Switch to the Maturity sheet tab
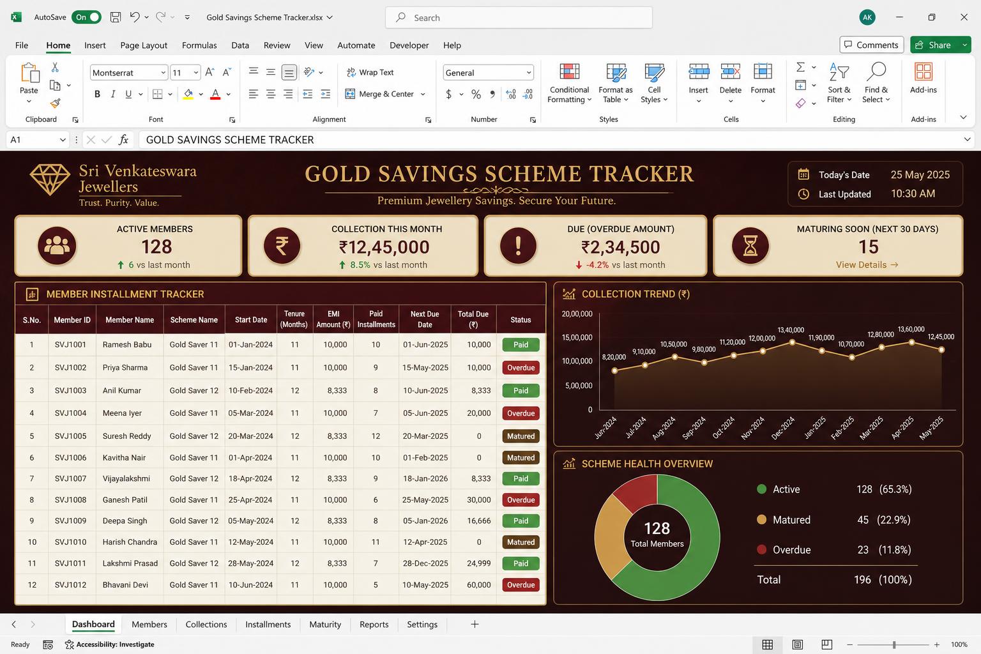981x654 pixels. [325, 624]
